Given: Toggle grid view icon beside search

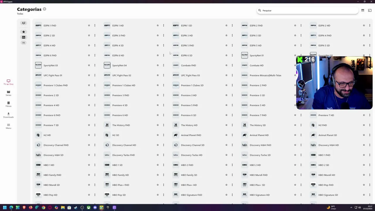Looking at the screenshot, I should [363, 11].
